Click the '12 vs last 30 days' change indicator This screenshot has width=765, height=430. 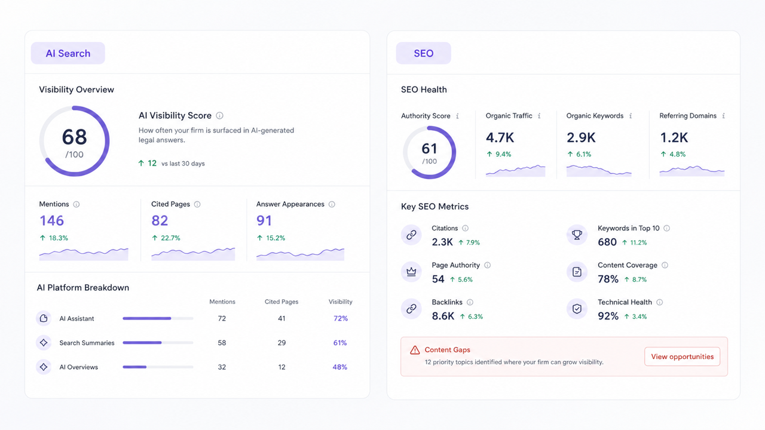[x=171, y=163]
